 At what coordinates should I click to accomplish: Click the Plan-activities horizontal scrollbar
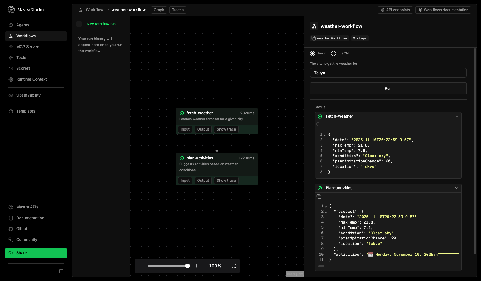[321, 266]
